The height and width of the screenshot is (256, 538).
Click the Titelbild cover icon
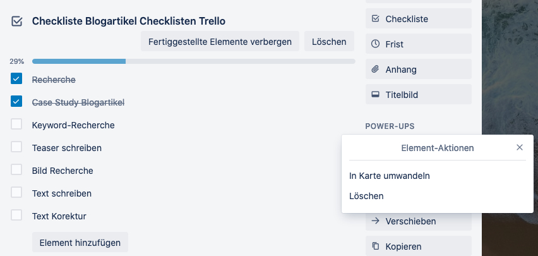tap(376, 95)
